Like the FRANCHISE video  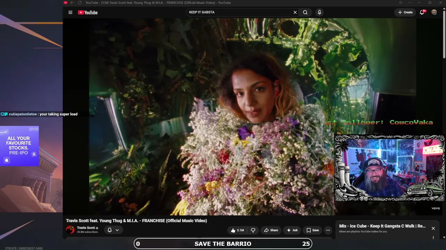(238, 230)
